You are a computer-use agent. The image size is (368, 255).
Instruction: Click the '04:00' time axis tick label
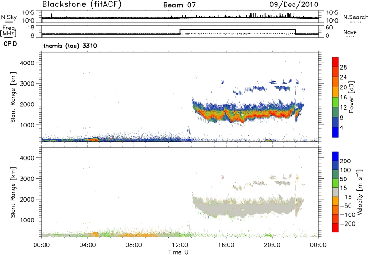88,245
